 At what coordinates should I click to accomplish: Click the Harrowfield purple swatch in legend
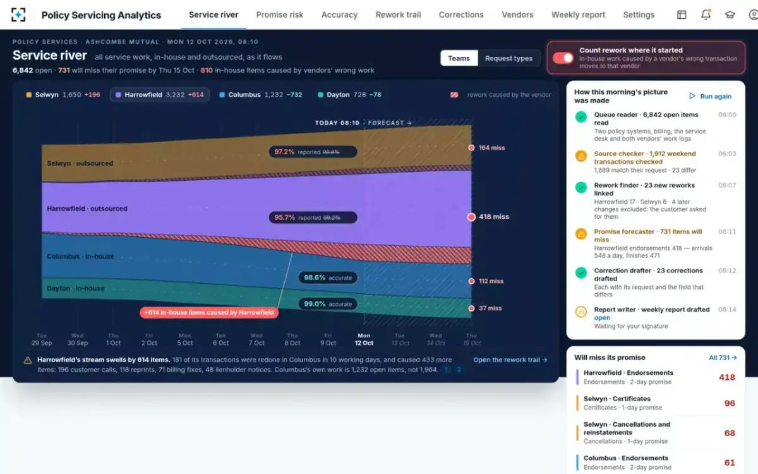pyautogui.click(x=118, y=95)
